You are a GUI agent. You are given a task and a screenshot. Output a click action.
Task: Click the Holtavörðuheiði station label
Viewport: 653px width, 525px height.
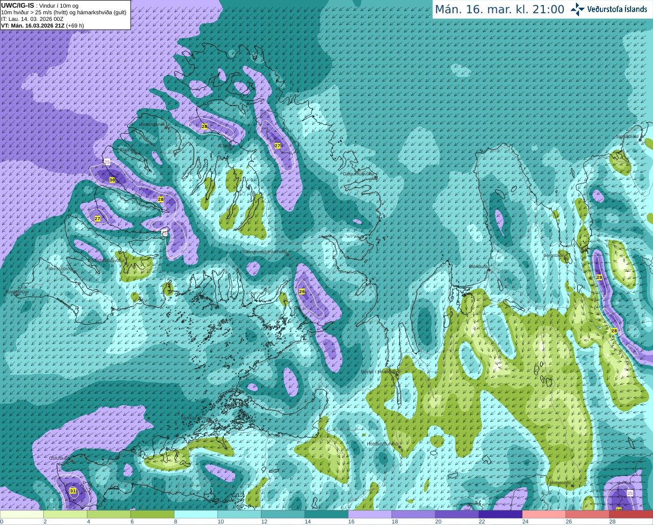point(382,444)
